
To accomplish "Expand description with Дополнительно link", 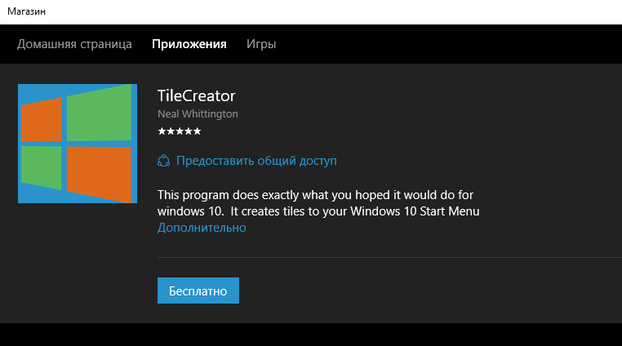I will (202, 228).
